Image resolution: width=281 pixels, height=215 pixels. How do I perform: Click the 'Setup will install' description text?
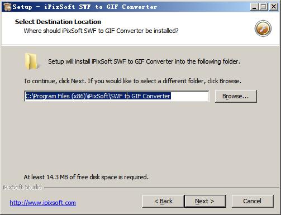[x=144, y=61]
